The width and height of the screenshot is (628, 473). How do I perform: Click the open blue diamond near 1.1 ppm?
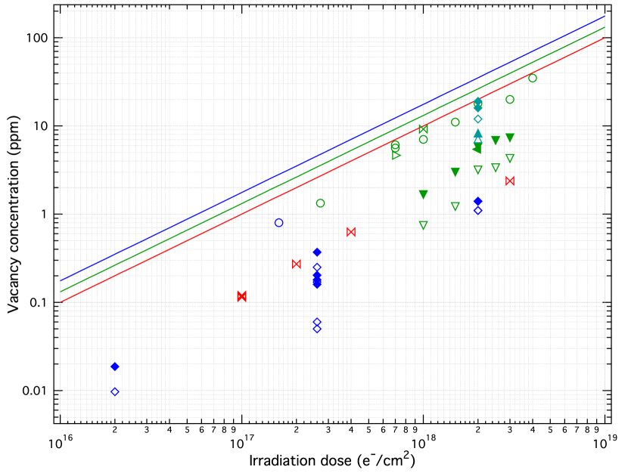(x=477, y=210)
